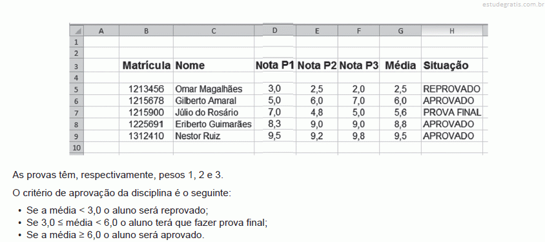This screenshot has height=242, width=545.
Task: Click the Nota P2 header cell
Action: pyautogui.click(x=317, y=65)
